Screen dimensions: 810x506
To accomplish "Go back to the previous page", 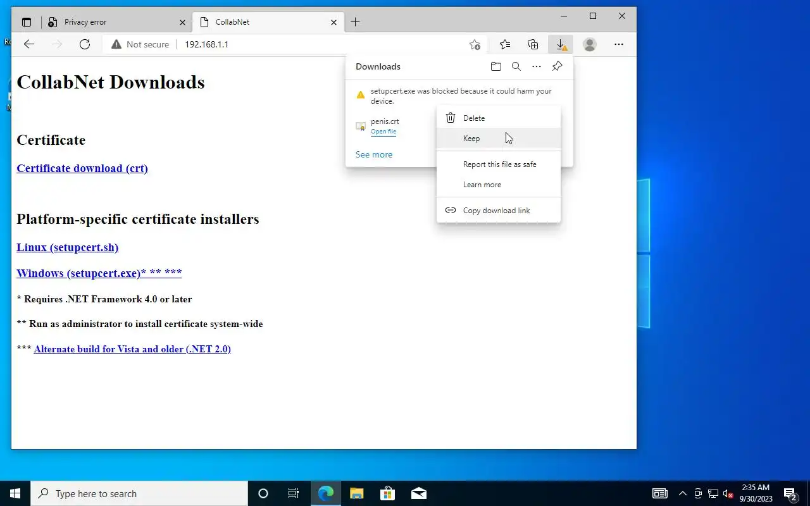I will pos(28,44).
